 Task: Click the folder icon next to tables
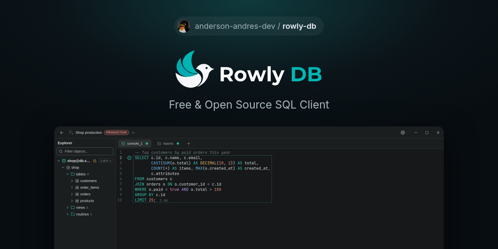point(73,174)
